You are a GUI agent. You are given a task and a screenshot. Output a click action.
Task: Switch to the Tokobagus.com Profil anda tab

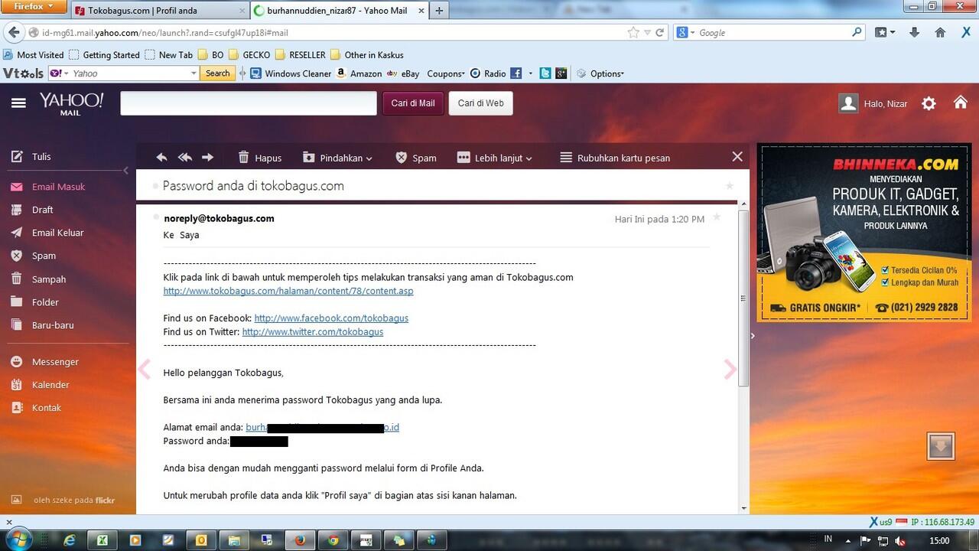161,11
